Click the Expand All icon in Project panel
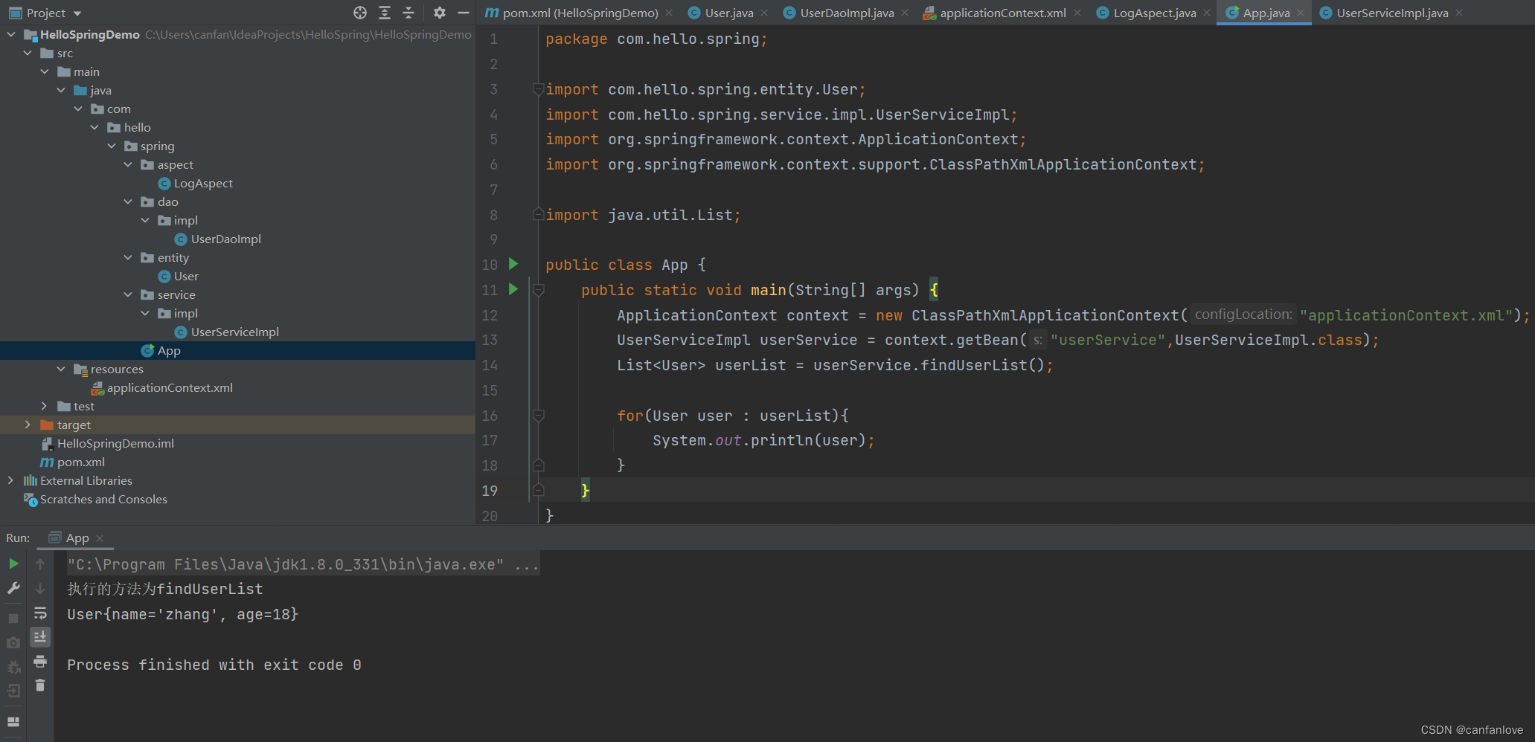Image resolution: width=1535 pixels, height=742 pixels. click(385, 13)
